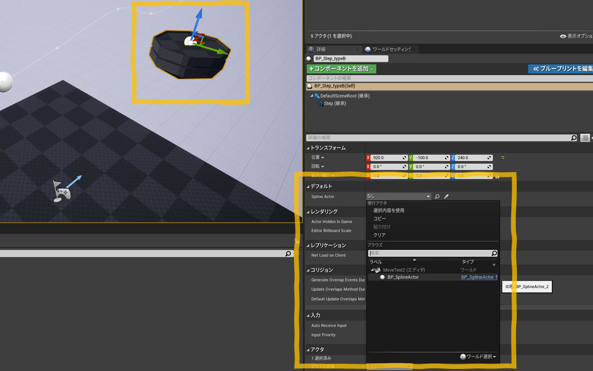
Task: Click the 詳細の検索 search field
Action: coord(442,138)
